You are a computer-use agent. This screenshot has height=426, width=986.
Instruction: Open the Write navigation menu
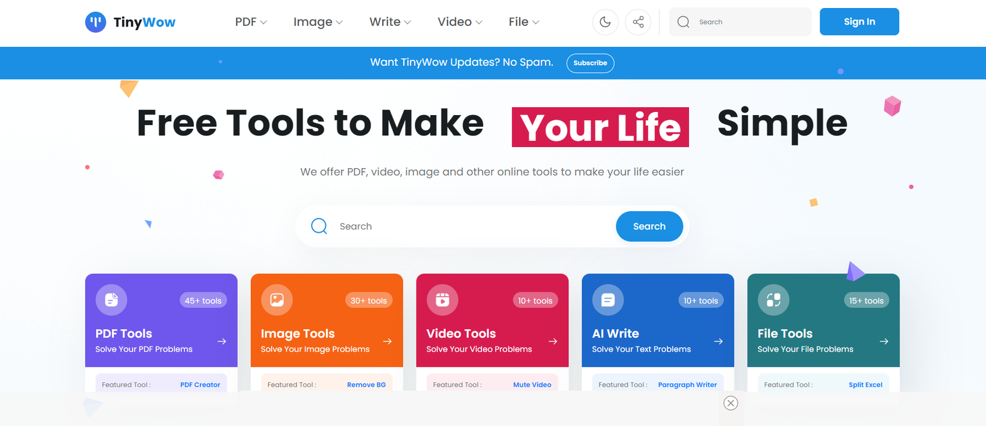tap(389, 22)
